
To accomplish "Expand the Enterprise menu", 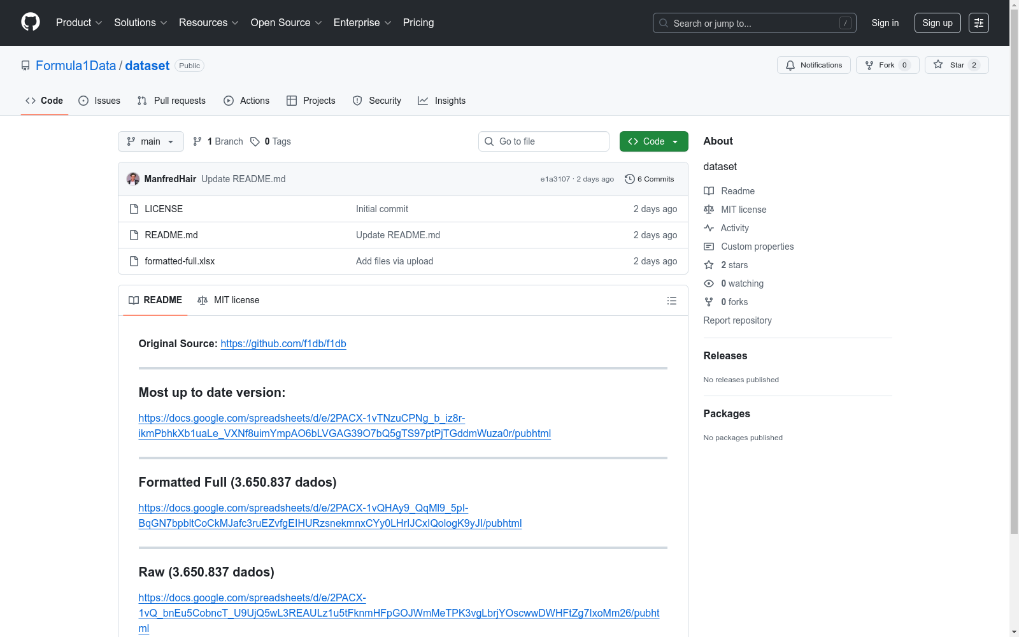I will pos(362,22).
